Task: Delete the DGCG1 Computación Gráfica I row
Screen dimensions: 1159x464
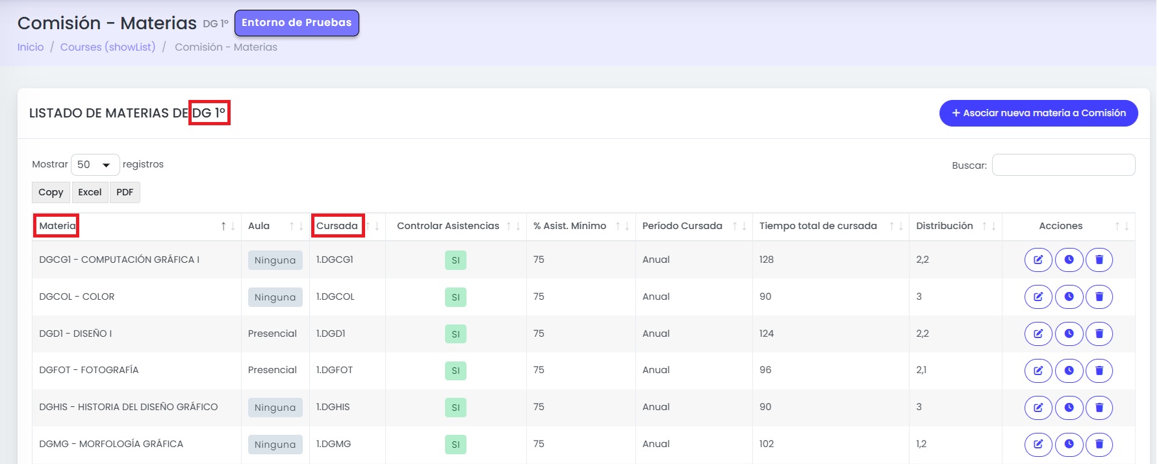Action: pos(1099,260)
